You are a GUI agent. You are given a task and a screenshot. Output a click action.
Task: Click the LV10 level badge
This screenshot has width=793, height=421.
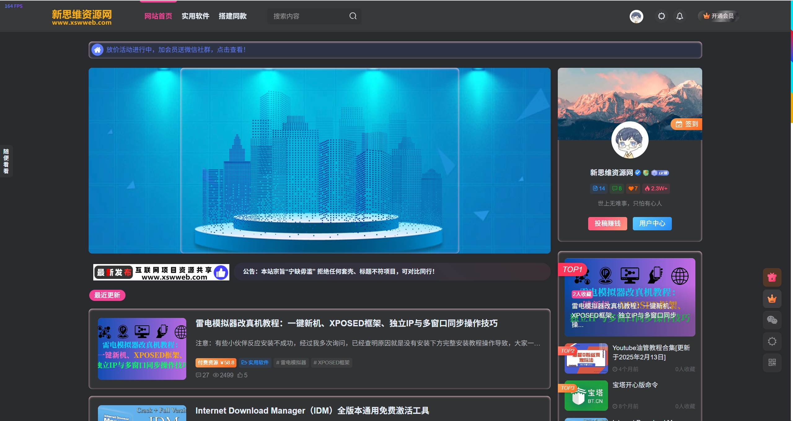click(660, 173)
